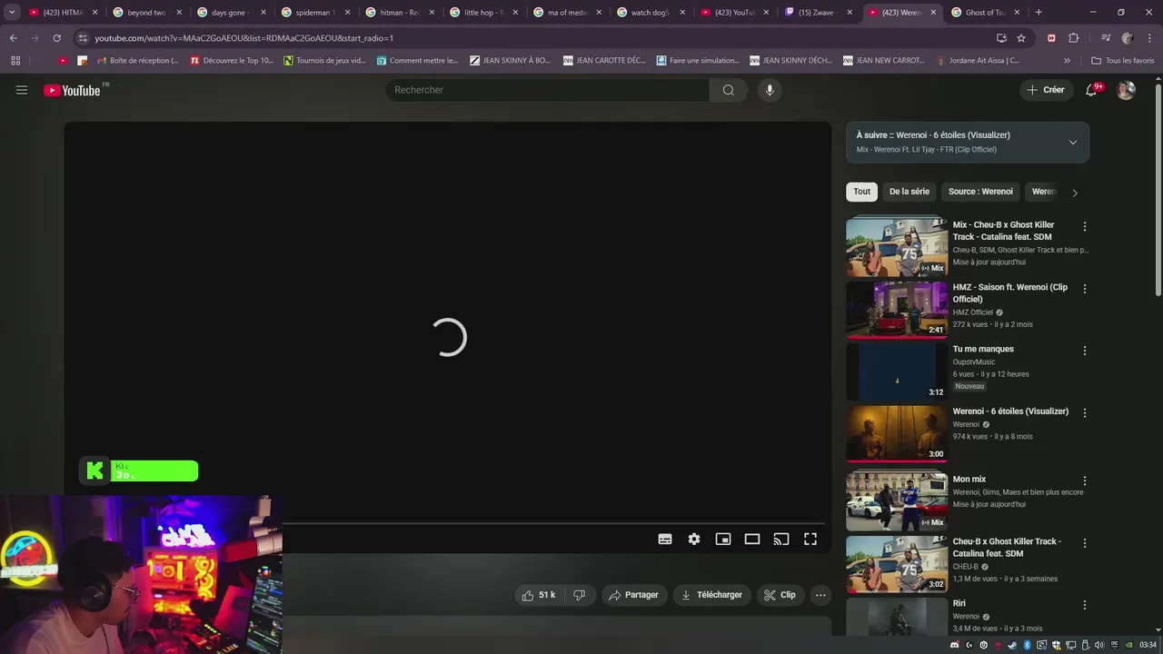The height and width of the screenshot is (654, 1163).
Task: Open the Steam tray icon
Action: point(1013,645)
